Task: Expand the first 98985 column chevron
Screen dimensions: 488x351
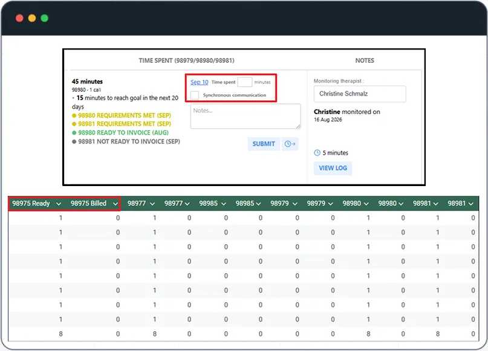Action: pos(224,204)
